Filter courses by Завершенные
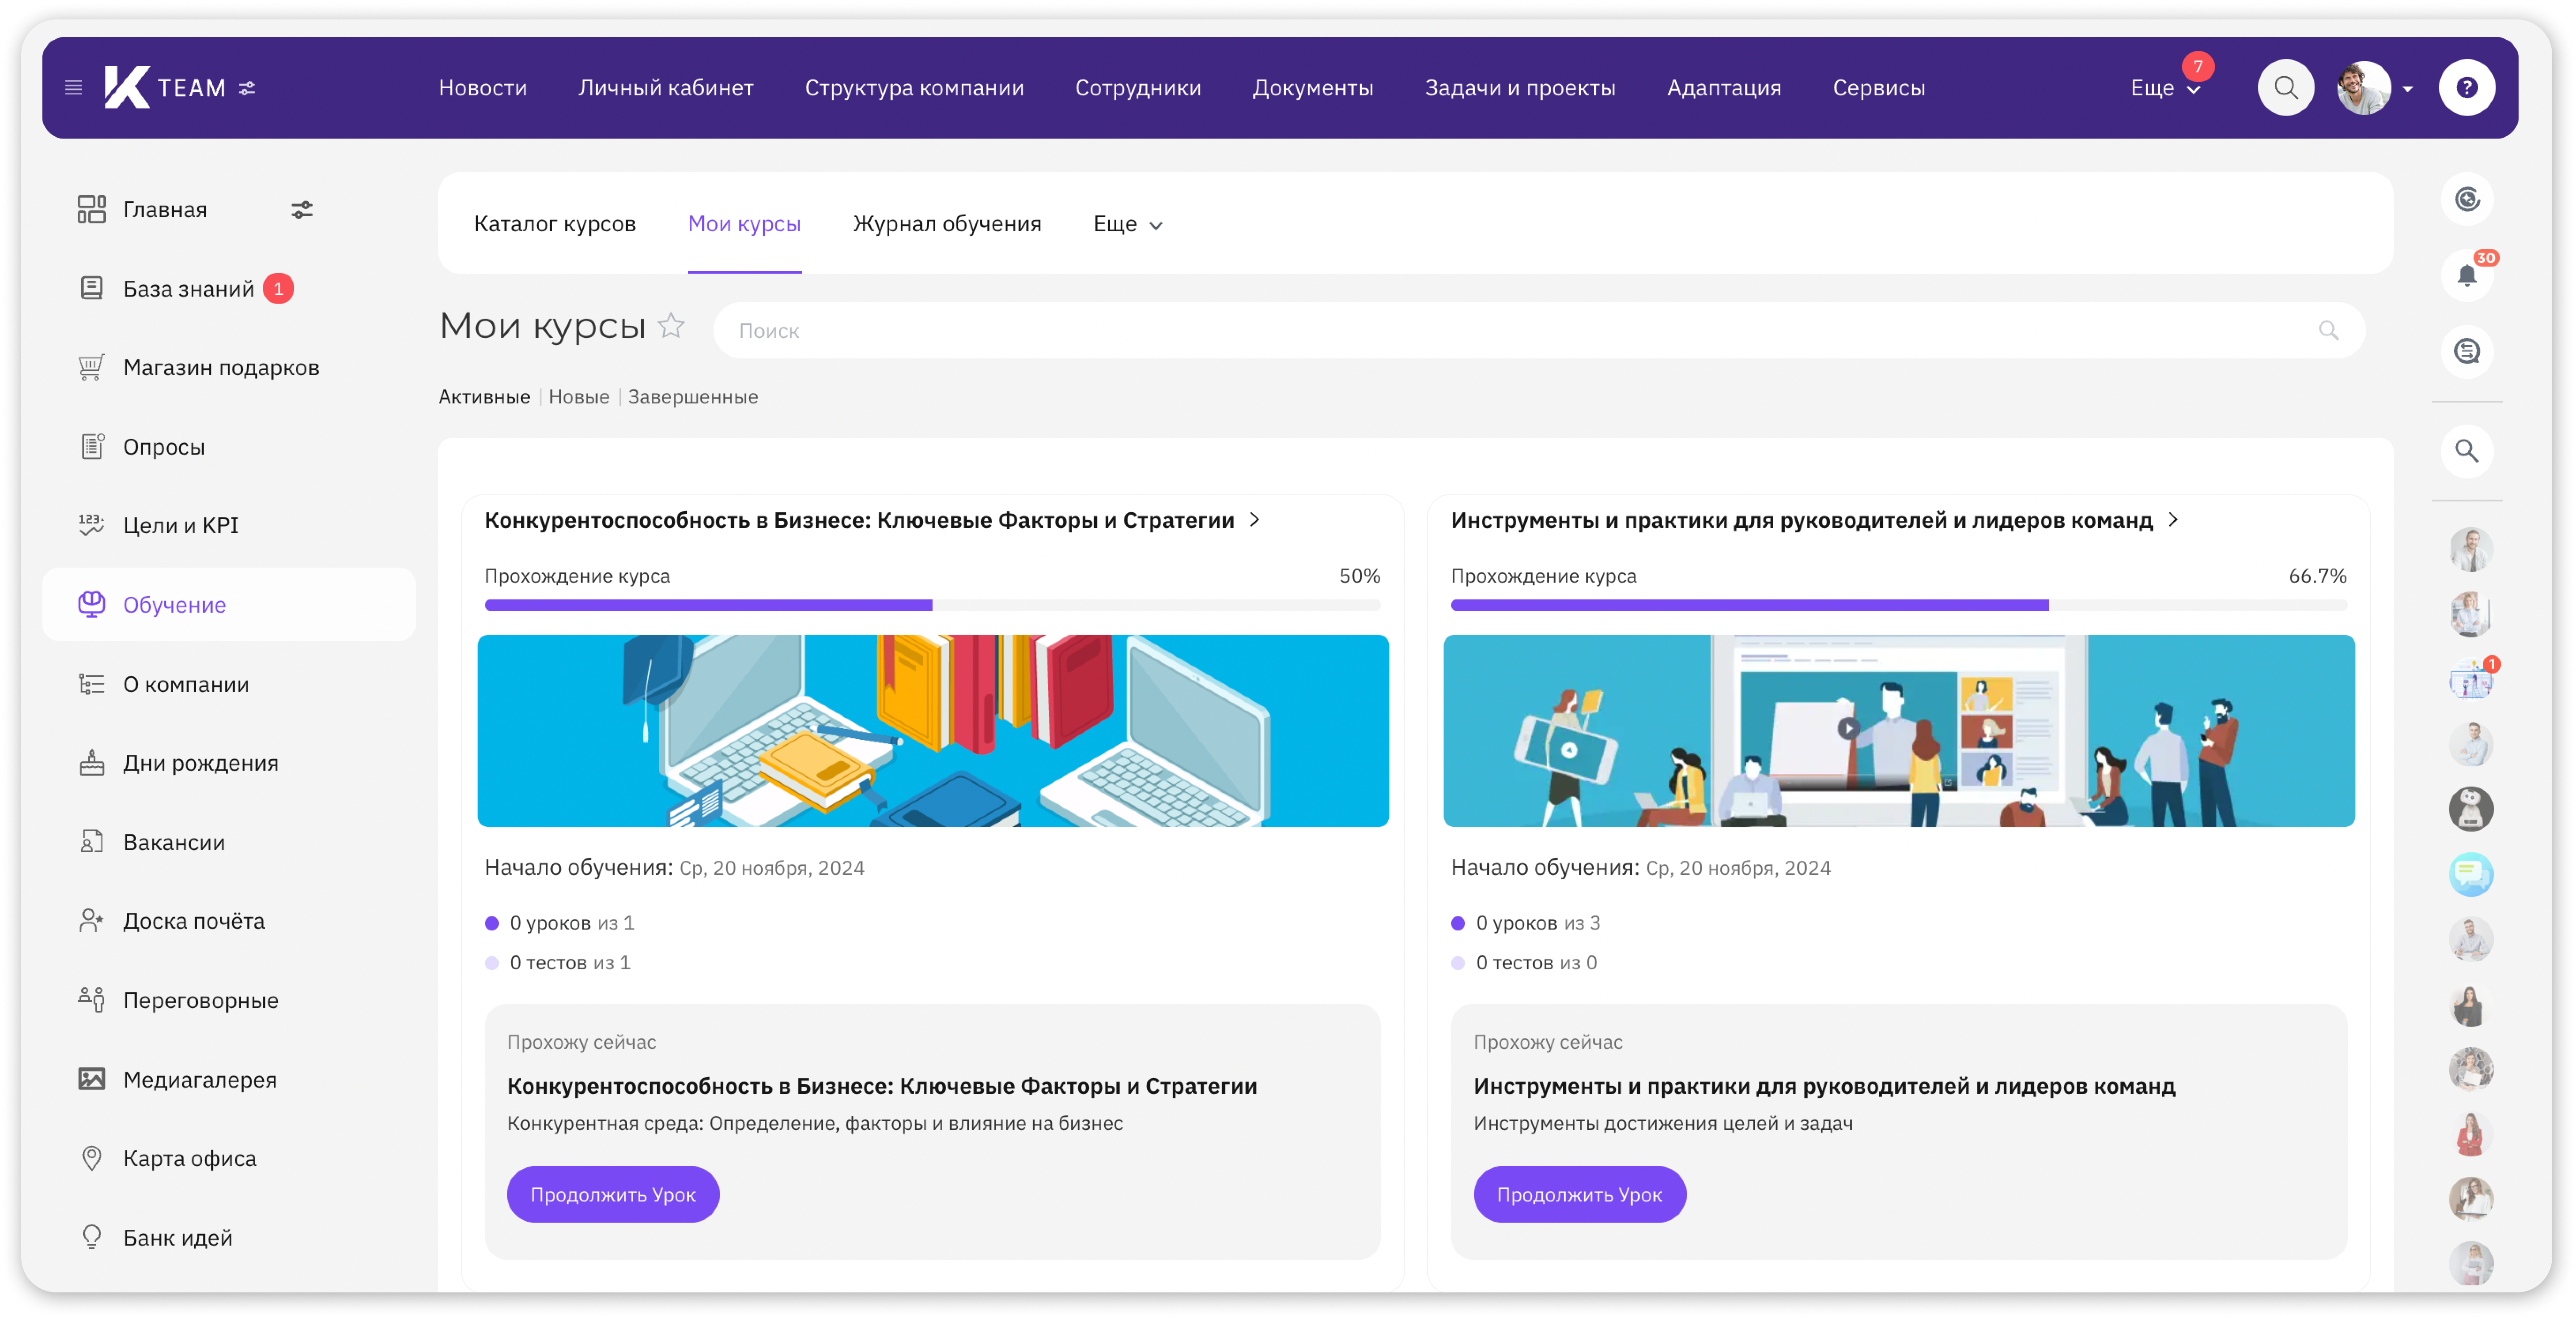The height and width of the screenshot is (1318, 2576). tap(692, 397)
